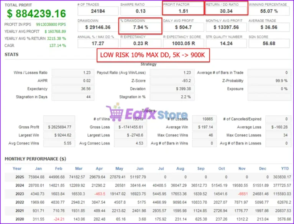Select the % drawdown value 7.94 %
The width and height of the screenshot is (294, 224).
(x=141, y=27)
